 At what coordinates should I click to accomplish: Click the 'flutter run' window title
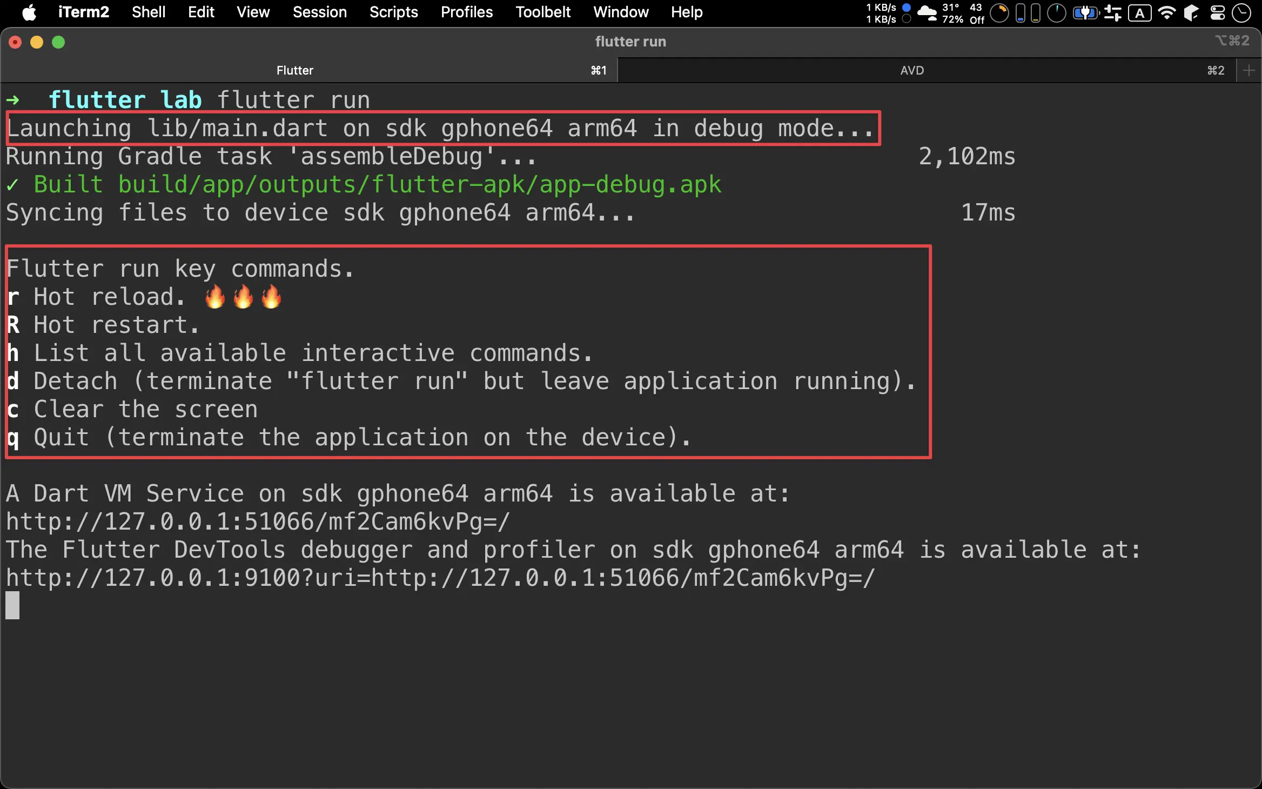pos(630,42)
